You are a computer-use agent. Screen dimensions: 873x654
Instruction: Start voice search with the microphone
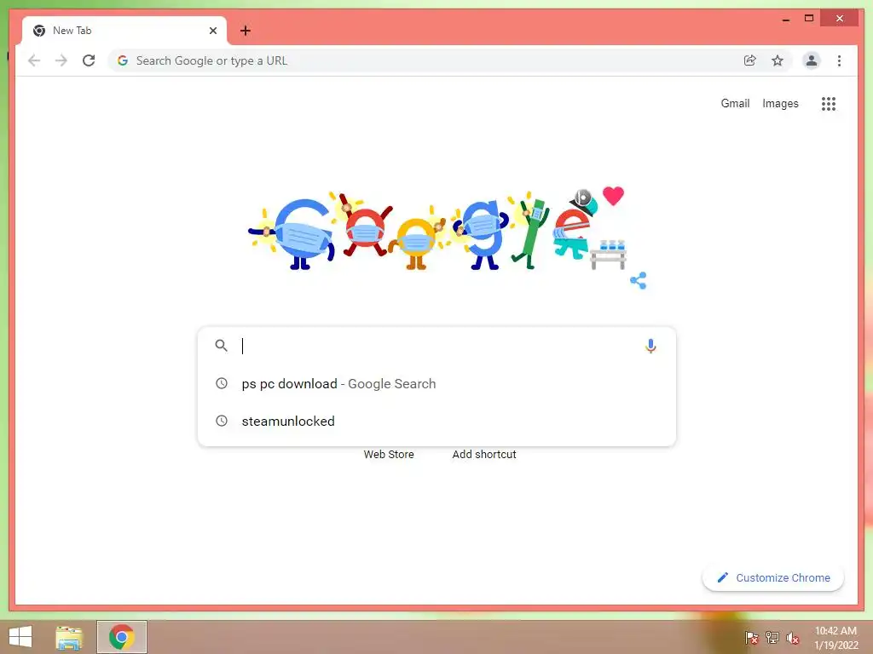pos(650,346)
